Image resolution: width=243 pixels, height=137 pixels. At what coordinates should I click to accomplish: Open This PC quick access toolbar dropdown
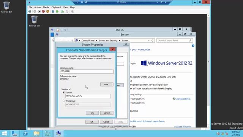(x=65, y=30)
